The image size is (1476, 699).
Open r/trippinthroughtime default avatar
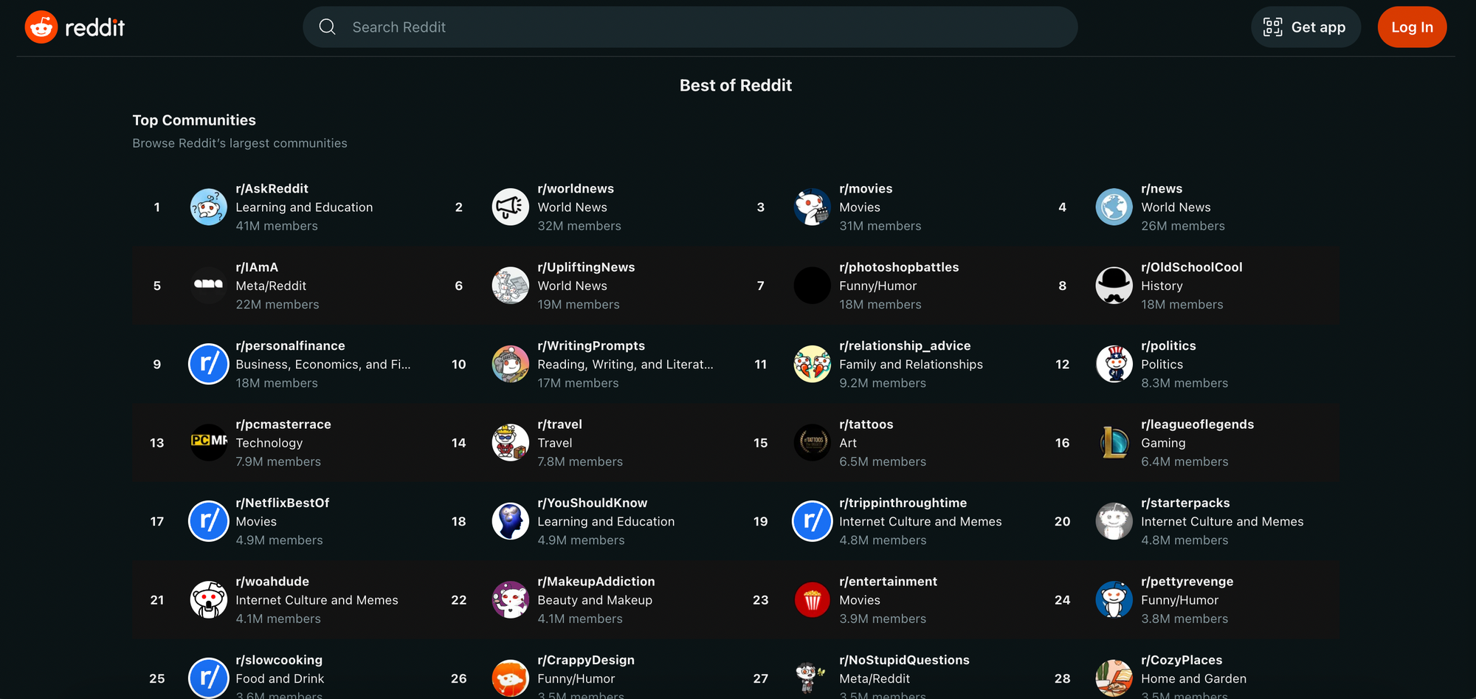point(813,521)
